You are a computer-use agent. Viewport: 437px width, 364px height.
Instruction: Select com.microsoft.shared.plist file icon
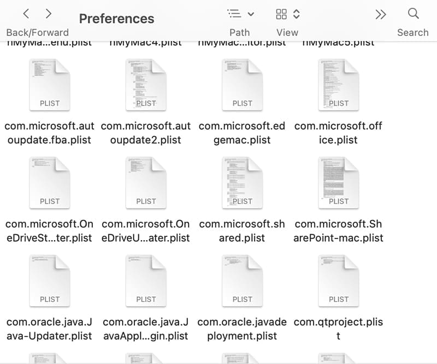pos(242,183)
